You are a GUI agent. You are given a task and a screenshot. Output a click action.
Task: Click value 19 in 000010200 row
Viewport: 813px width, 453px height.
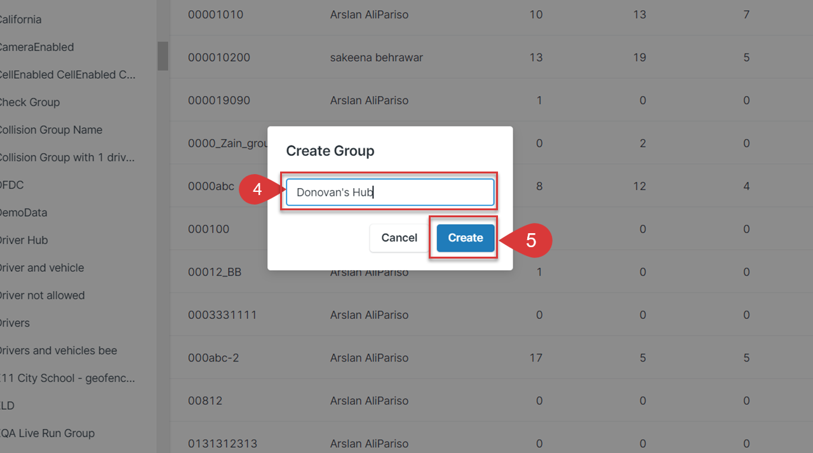640,57
